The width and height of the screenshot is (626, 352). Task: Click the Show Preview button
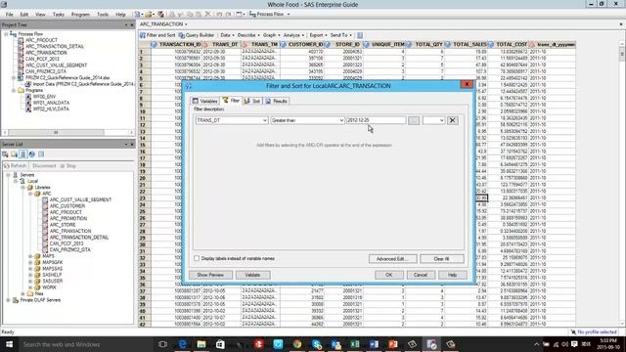coord(210,275)
